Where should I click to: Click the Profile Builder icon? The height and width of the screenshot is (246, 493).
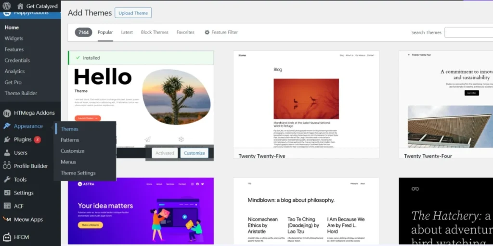tap(7, 166)
